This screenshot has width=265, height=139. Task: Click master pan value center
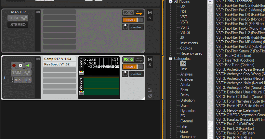pos(136,27)
